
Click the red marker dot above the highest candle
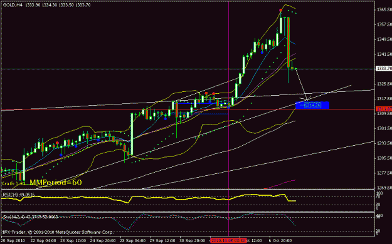pyautogui.click(x=281, y=10)
